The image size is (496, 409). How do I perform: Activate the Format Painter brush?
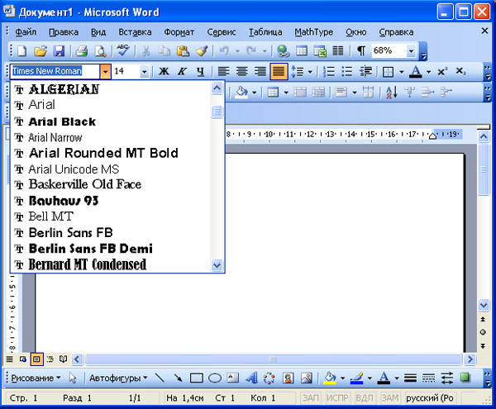[x=202, y=51]
